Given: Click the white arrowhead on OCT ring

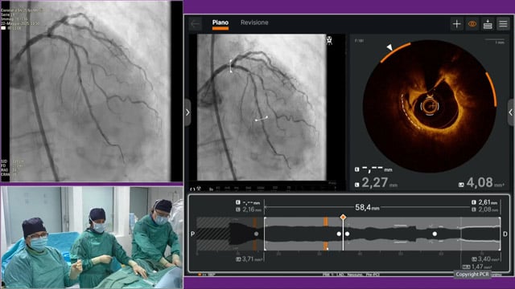Looking at the screenshot, I should pos(389,47).
